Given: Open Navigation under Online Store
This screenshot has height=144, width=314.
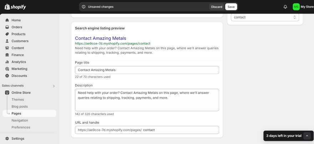Looking at the screenshot, I should tap(20, 120).
